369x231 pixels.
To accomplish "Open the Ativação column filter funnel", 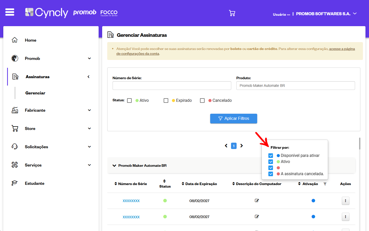I will [325, 184].
